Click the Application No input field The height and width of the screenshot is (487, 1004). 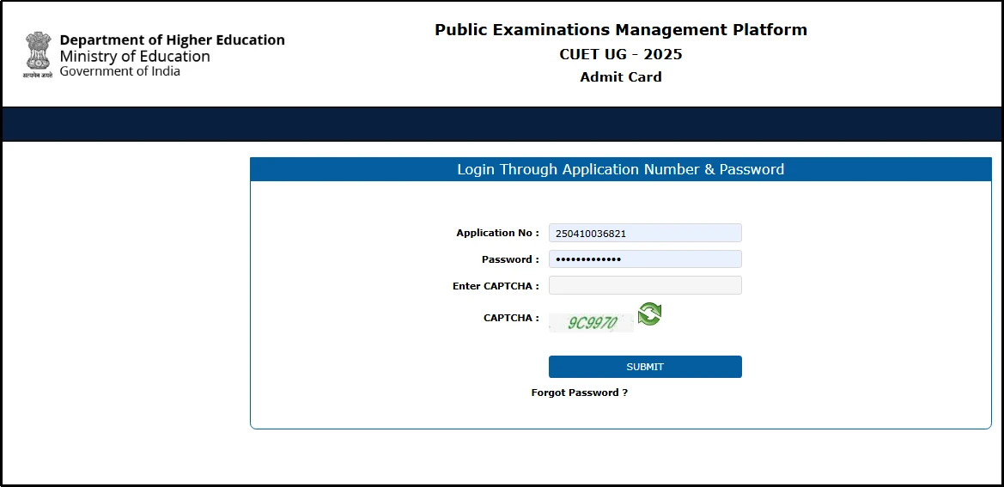tap(645, 233)
